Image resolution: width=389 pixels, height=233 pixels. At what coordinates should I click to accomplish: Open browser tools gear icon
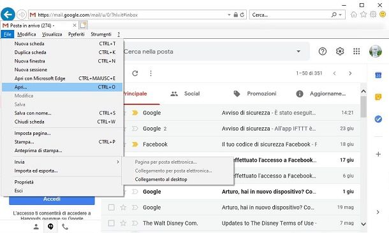[x=373, y=15]
